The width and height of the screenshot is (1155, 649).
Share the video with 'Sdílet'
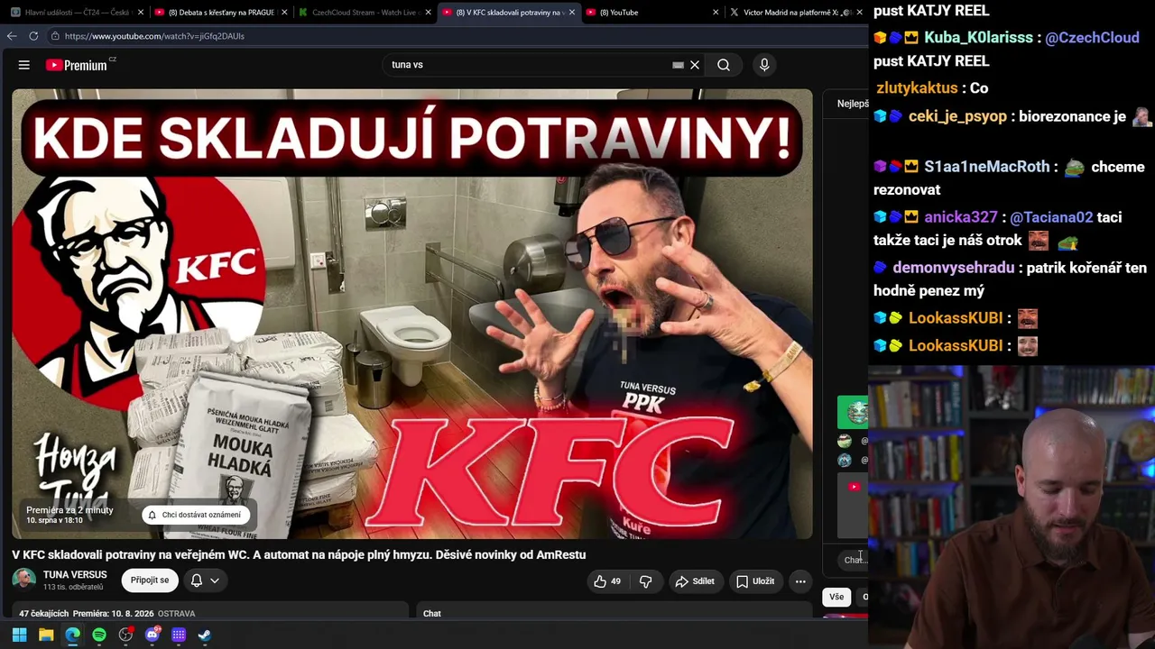click(695, 581)
